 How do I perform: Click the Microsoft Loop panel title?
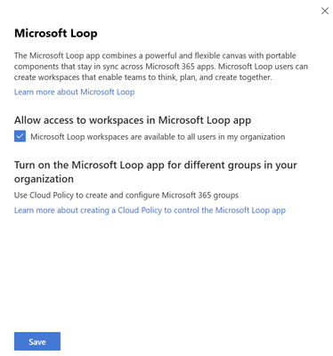tap(56, 33)
